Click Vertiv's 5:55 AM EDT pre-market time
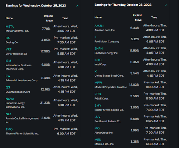Viewport: 179px width, 148px height. click(66, 53)
